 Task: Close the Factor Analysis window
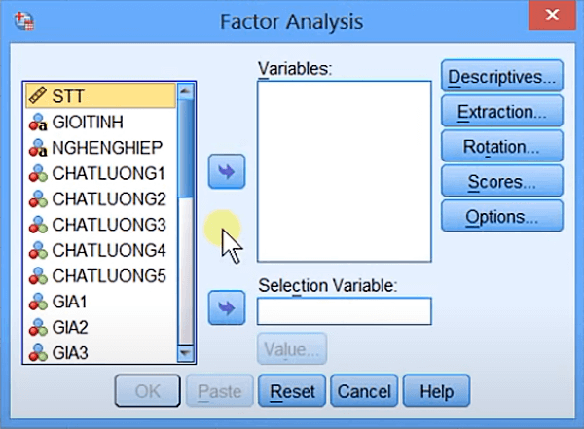(x=552, y=15)
